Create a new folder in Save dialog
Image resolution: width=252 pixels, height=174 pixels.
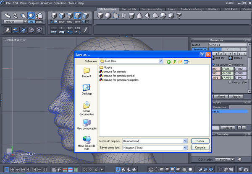pos(180,61)
